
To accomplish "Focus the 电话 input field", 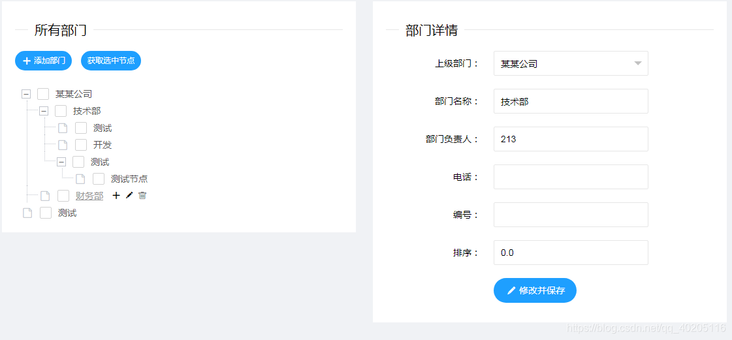I will (x=571, y=177).
